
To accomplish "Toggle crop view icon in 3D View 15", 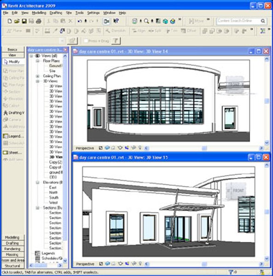I will coord(121,264).
